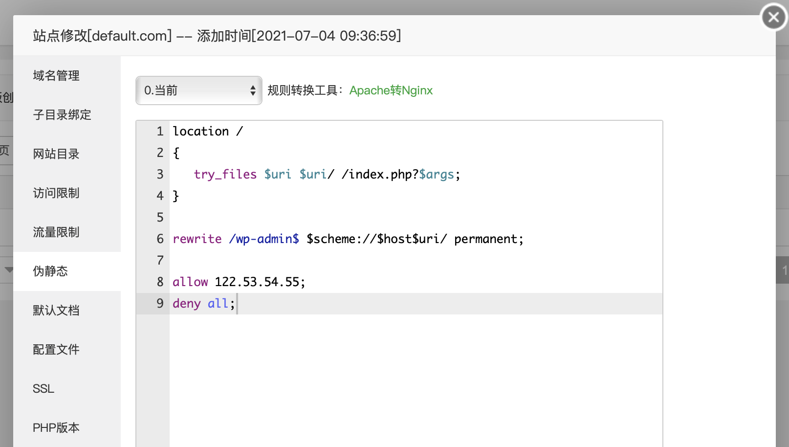This screenshot has width=789, height=447.
Task: Switch to the PHP版本 tab
Action: (x=67, y=428)
